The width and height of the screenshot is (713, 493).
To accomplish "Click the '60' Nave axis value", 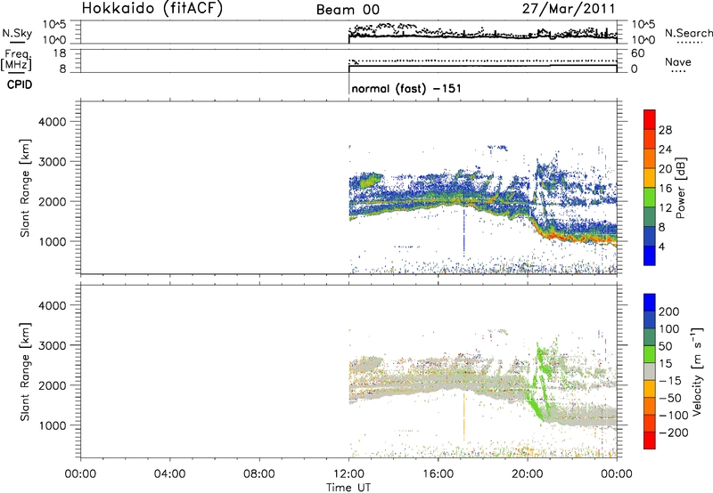I will click(638, 53).
